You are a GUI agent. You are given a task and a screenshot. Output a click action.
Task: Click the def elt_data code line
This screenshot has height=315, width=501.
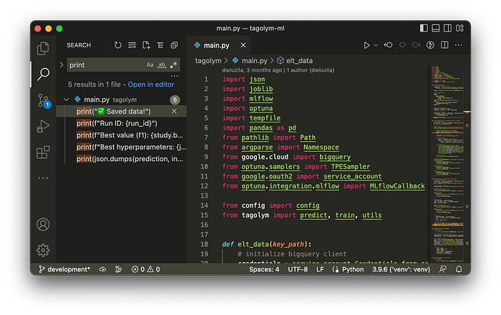(266, 244)
